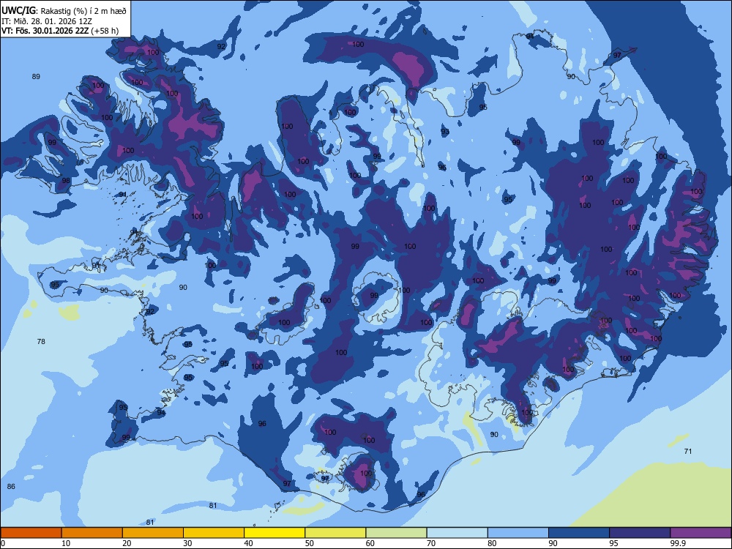Click the '(+58 h)' forecast offset text

click(x=105, y=31)
